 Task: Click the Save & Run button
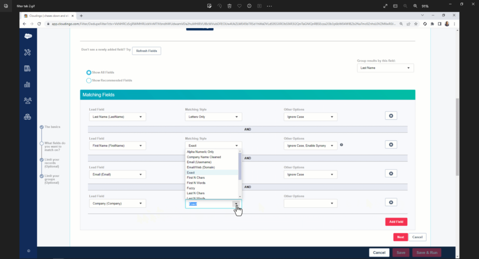(x=427, y=252)
